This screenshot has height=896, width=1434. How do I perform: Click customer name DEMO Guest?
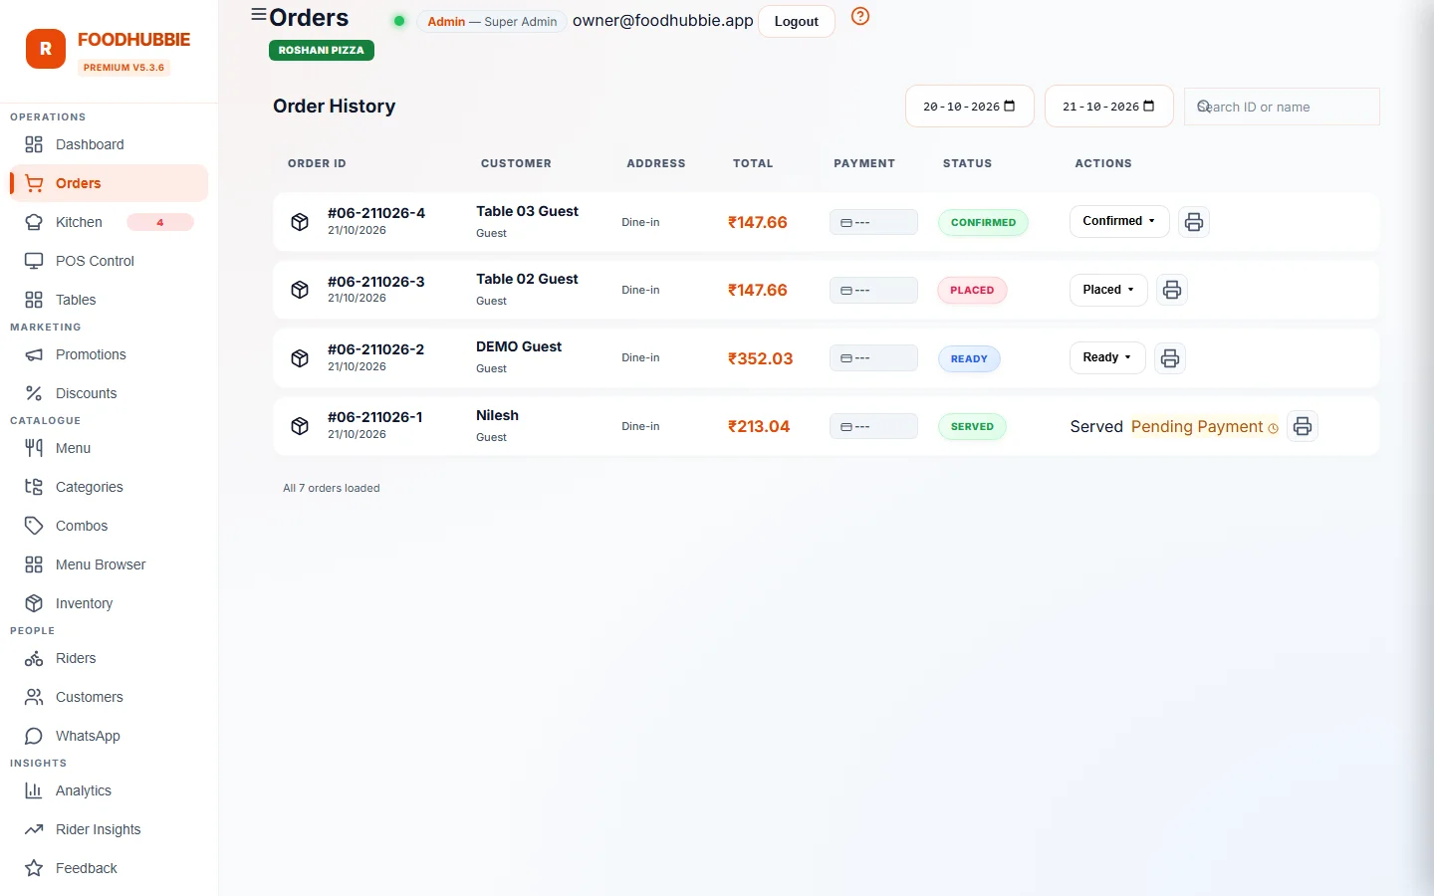(519, 346)
